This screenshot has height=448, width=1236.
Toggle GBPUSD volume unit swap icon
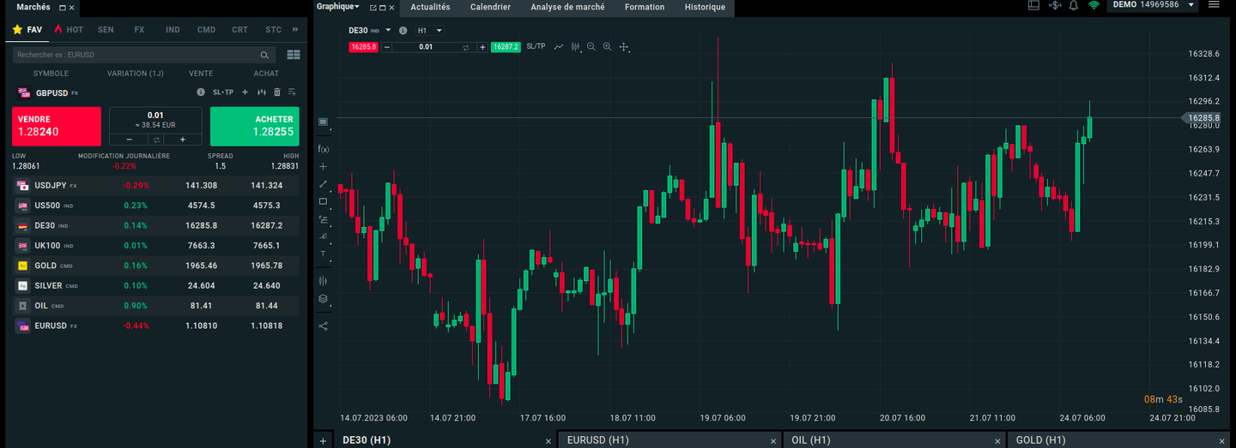click(155, 139)
